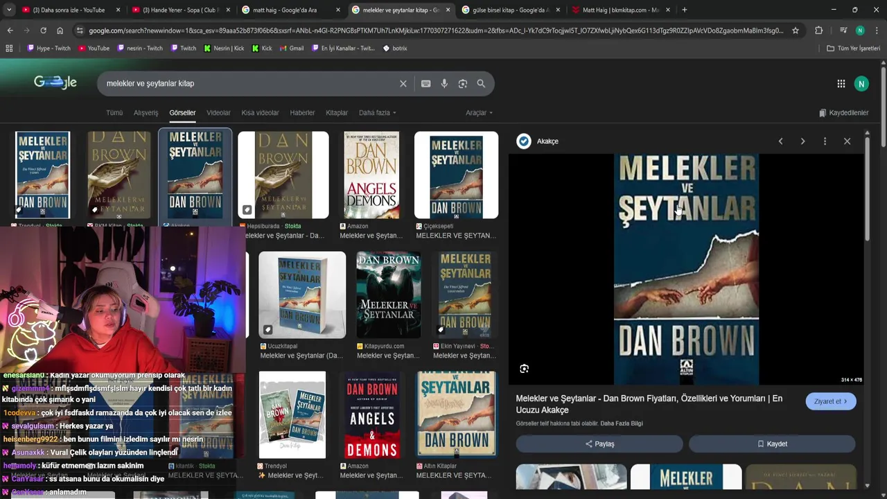
Task: Open the Chrome three-dot menu
Action: point(877,30)
